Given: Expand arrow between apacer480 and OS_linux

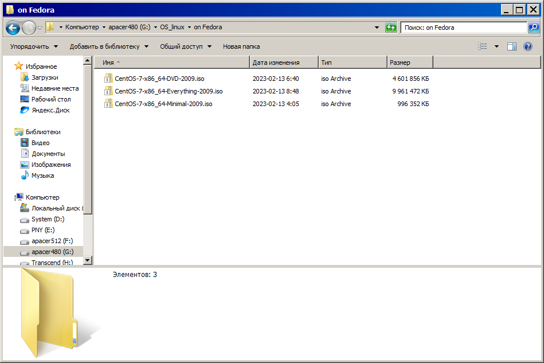Looking at the screenshot, I should pyautogui.click(x=155, y=27).
